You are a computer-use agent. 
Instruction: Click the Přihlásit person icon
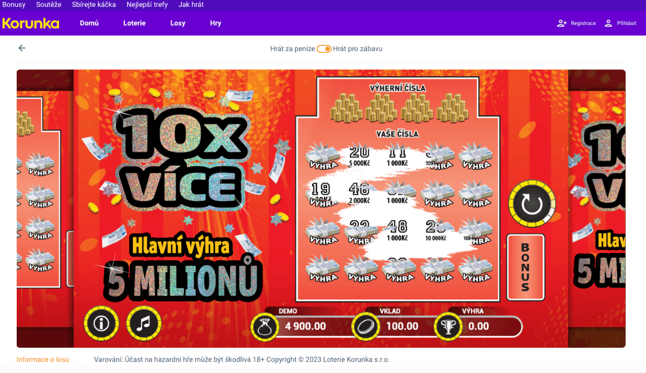(x=608, y=24)
